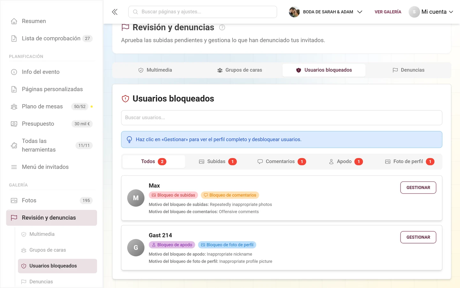Open the help icon beside Revisión y denuncias
460x288 pixels.
[222, 28]
